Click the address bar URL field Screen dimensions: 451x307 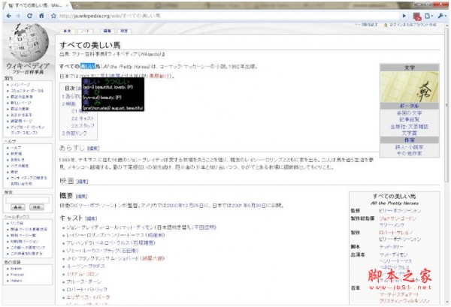click(x=227, y=16)
